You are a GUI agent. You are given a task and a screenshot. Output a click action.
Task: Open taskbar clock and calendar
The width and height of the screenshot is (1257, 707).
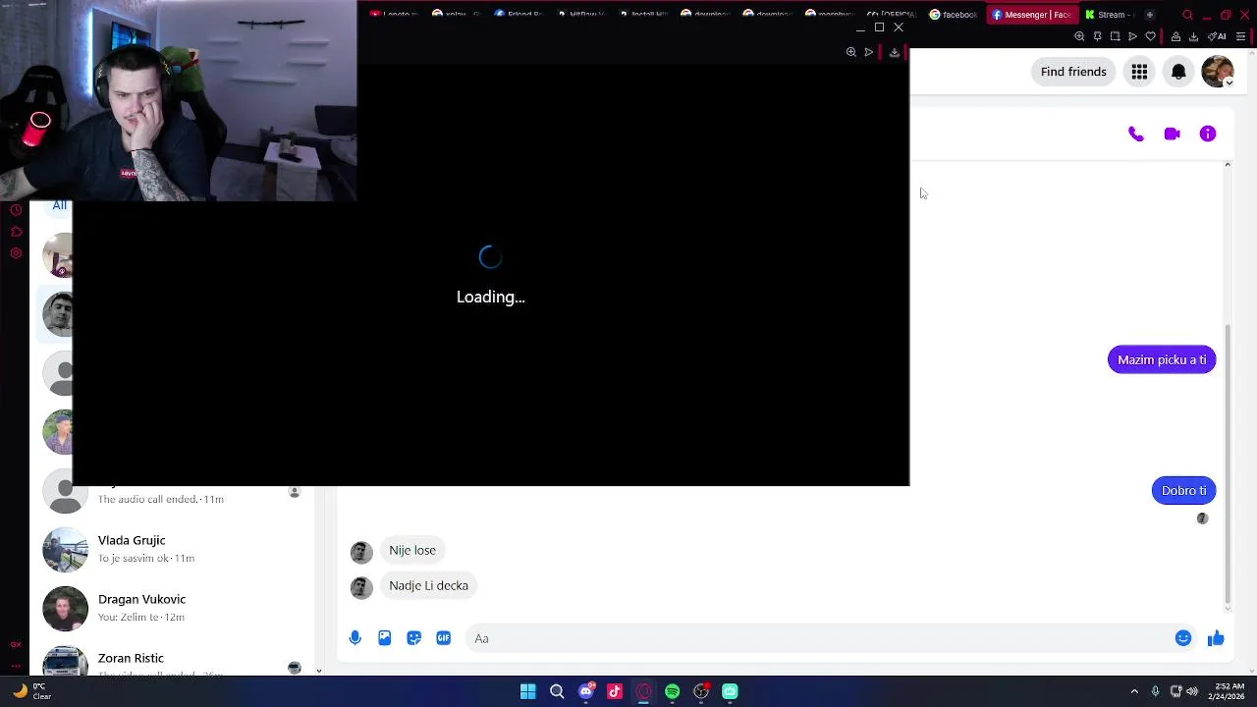coord(1229,691)
